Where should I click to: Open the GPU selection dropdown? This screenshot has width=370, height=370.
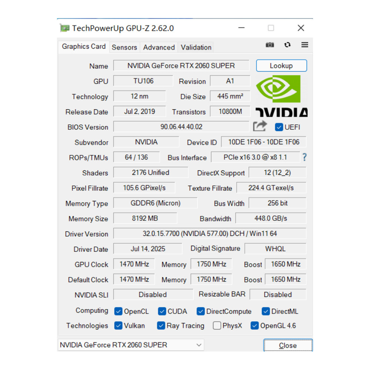[131, 345]
